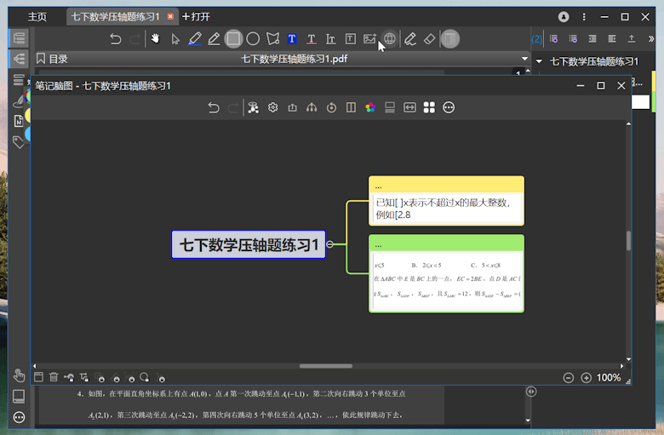
Task: Click the mind map refresh rotate icon
Action: (331, 107)
